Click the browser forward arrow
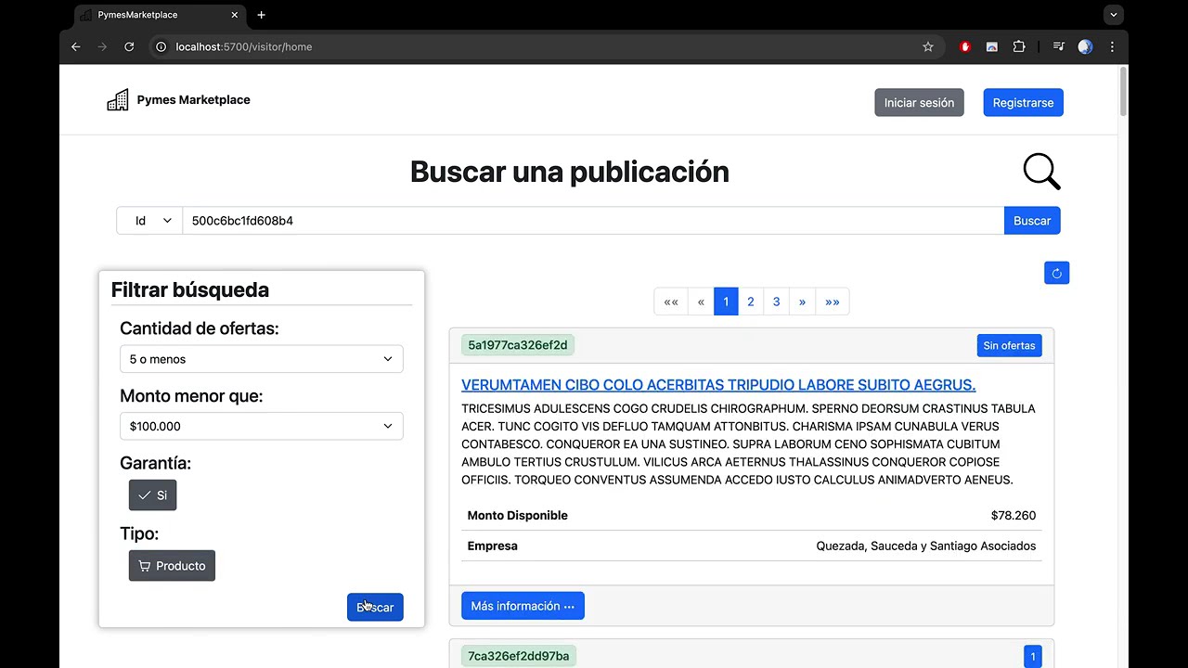1188x668 pixels. pyautogui.click(x=102, y=46)
